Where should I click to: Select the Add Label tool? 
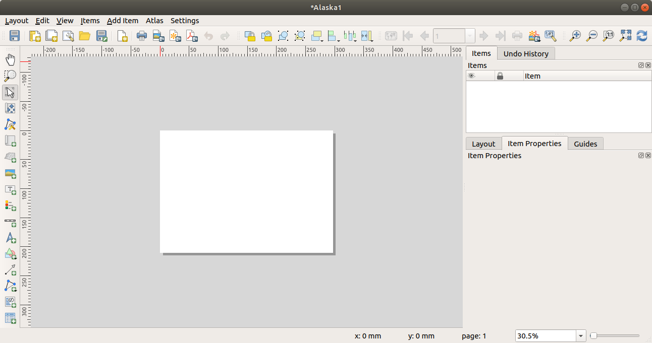(x=10, y=190)
